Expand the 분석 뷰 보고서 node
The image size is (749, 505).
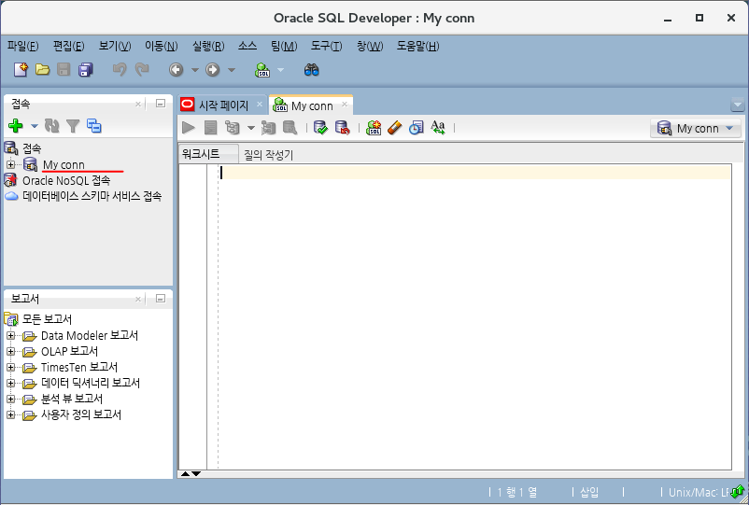10,399
